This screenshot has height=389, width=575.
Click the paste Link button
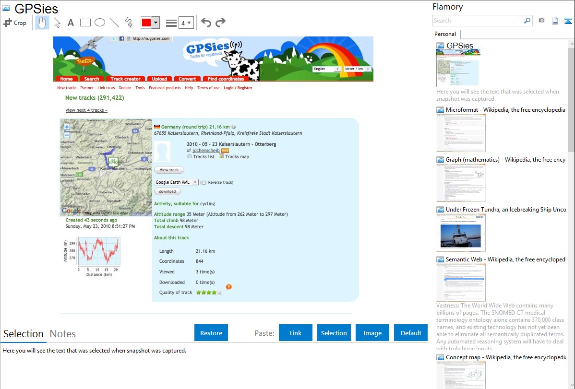point(296,333)
